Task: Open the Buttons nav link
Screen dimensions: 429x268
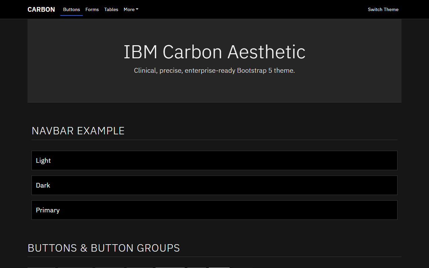Action: (71, 9)
